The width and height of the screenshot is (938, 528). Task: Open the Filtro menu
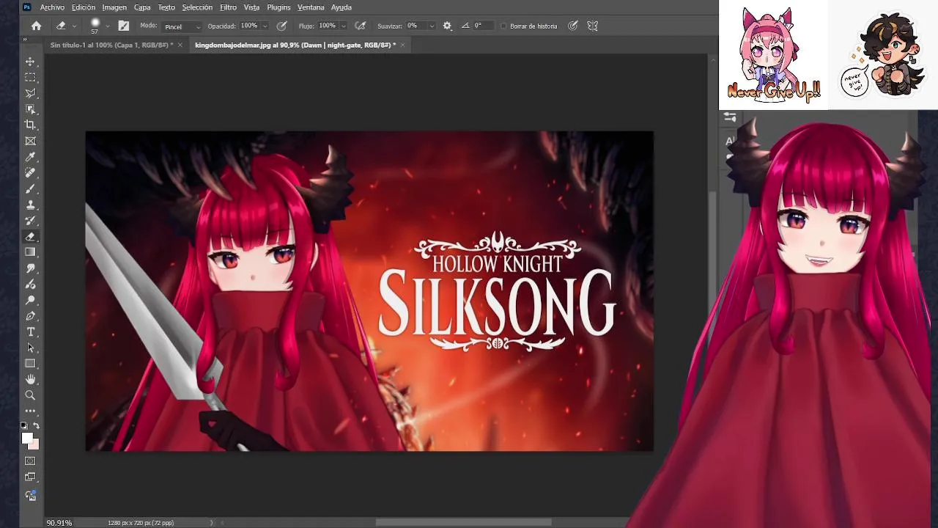point(228,7)
